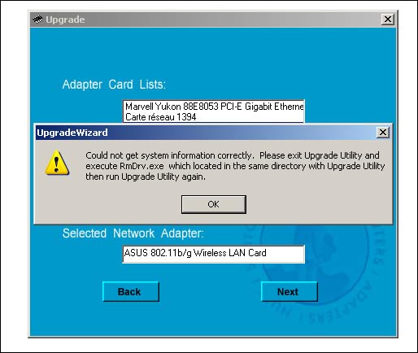Click the ASUS Wireless LAN Card field
Viewport: 418px width, 353px height.
(214, 254)
